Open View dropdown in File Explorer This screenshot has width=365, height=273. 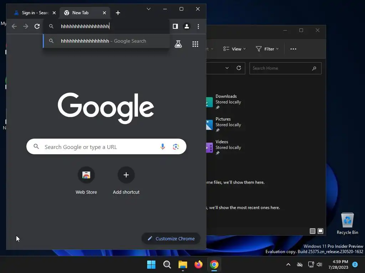[x=234, y=49]
